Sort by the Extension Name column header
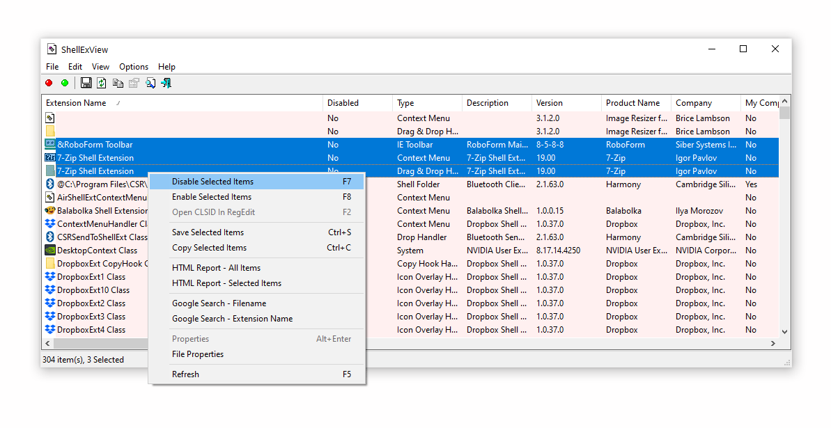This screenshot has width=831, height=428. point(182,103)
